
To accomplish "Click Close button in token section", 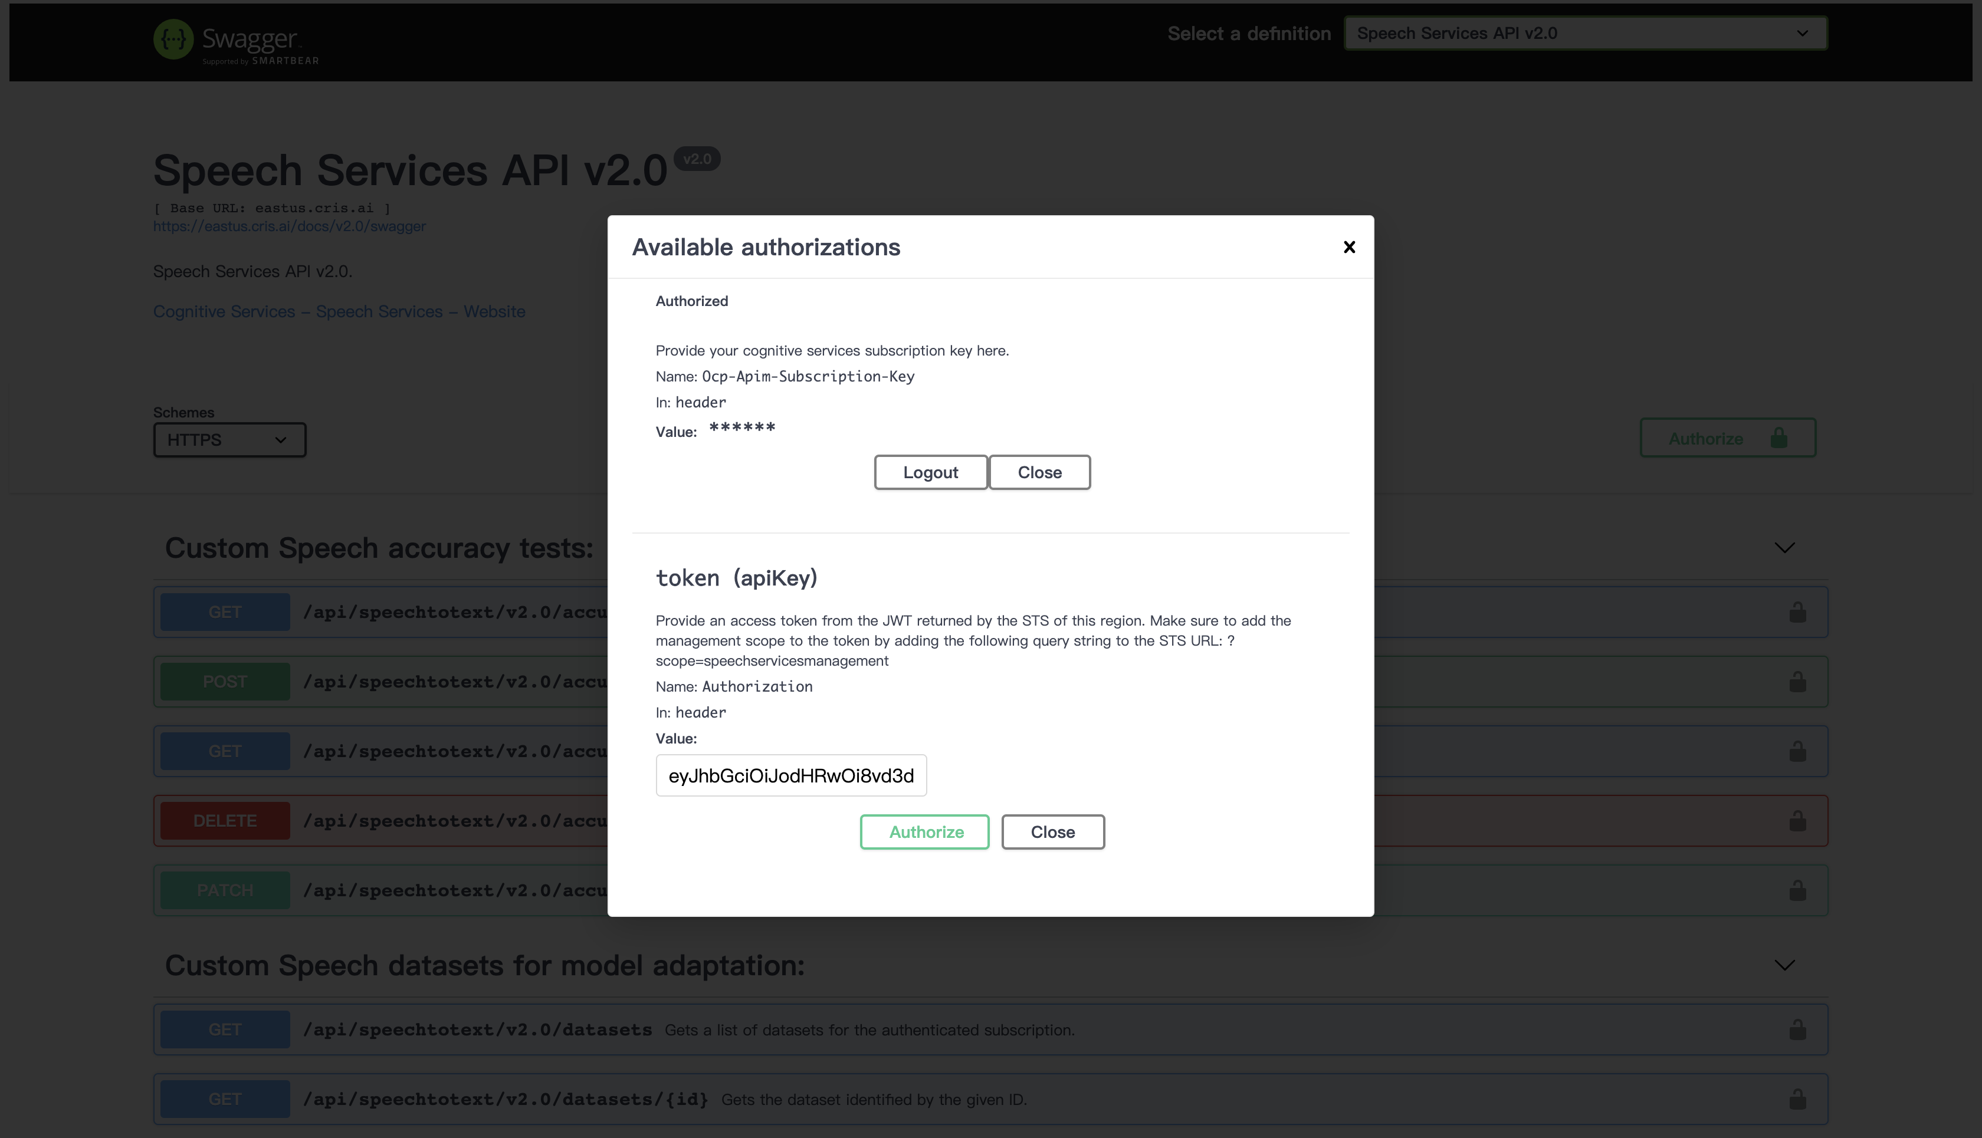I will click(x=1052, y=831).
